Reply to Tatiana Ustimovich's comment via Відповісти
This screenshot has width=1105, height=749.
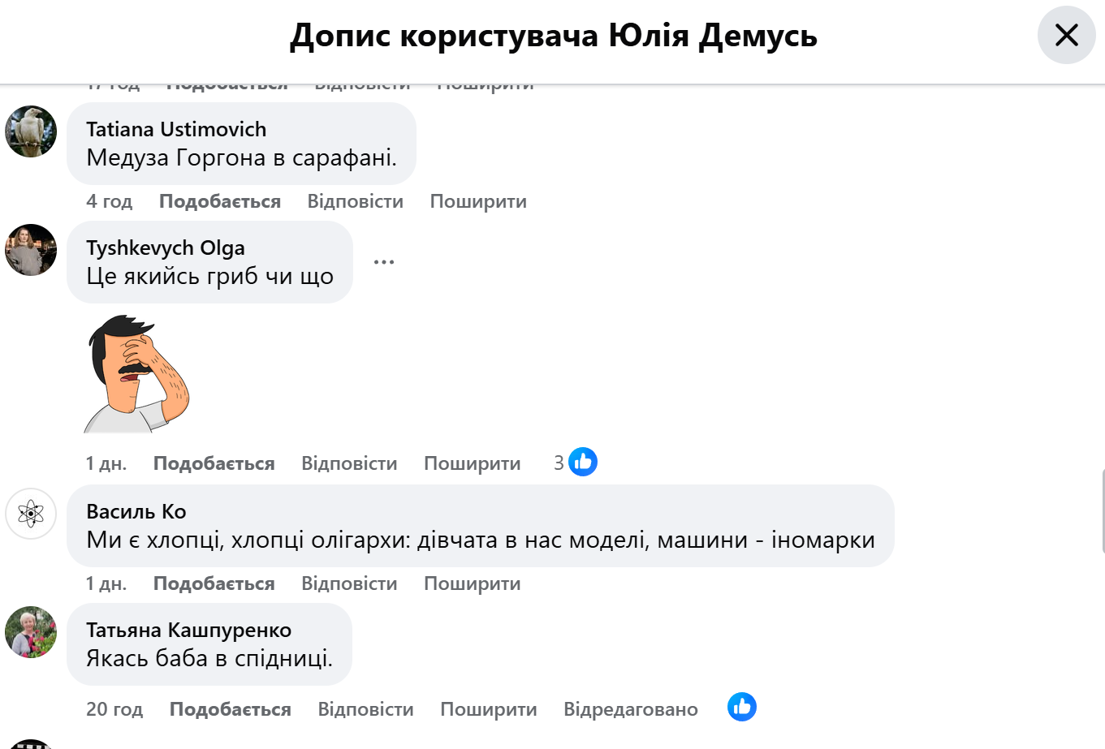[355, 201]
